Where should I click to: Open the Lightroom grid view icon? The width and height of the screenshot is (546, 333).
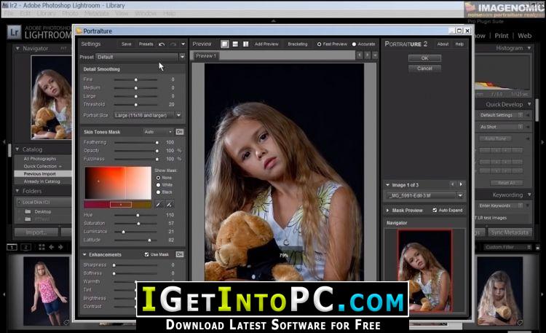(41, 247)
